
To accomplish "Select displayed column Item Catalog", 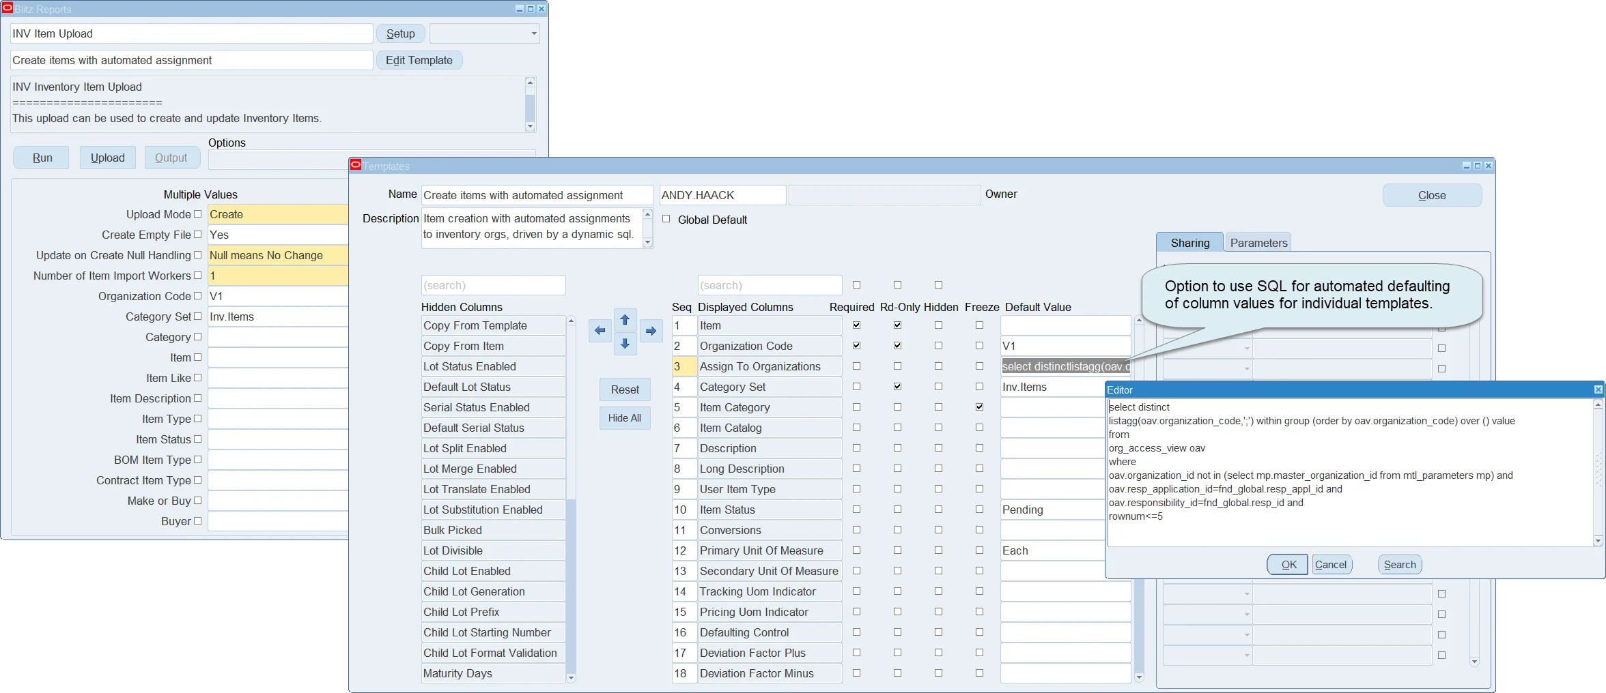I will coord(770,428).
